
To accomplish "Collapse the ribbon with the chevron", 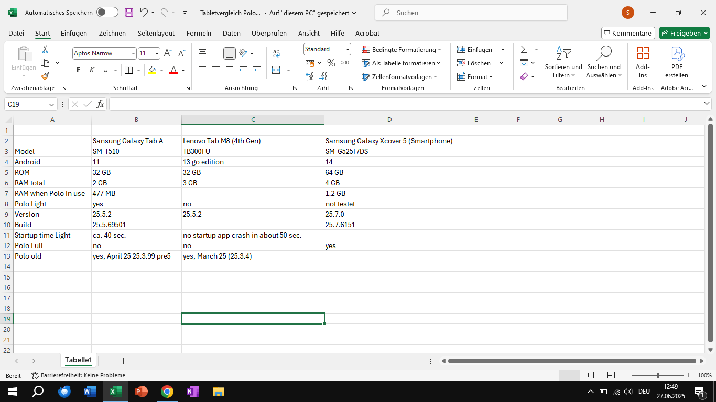I will (x=704, y=86).
